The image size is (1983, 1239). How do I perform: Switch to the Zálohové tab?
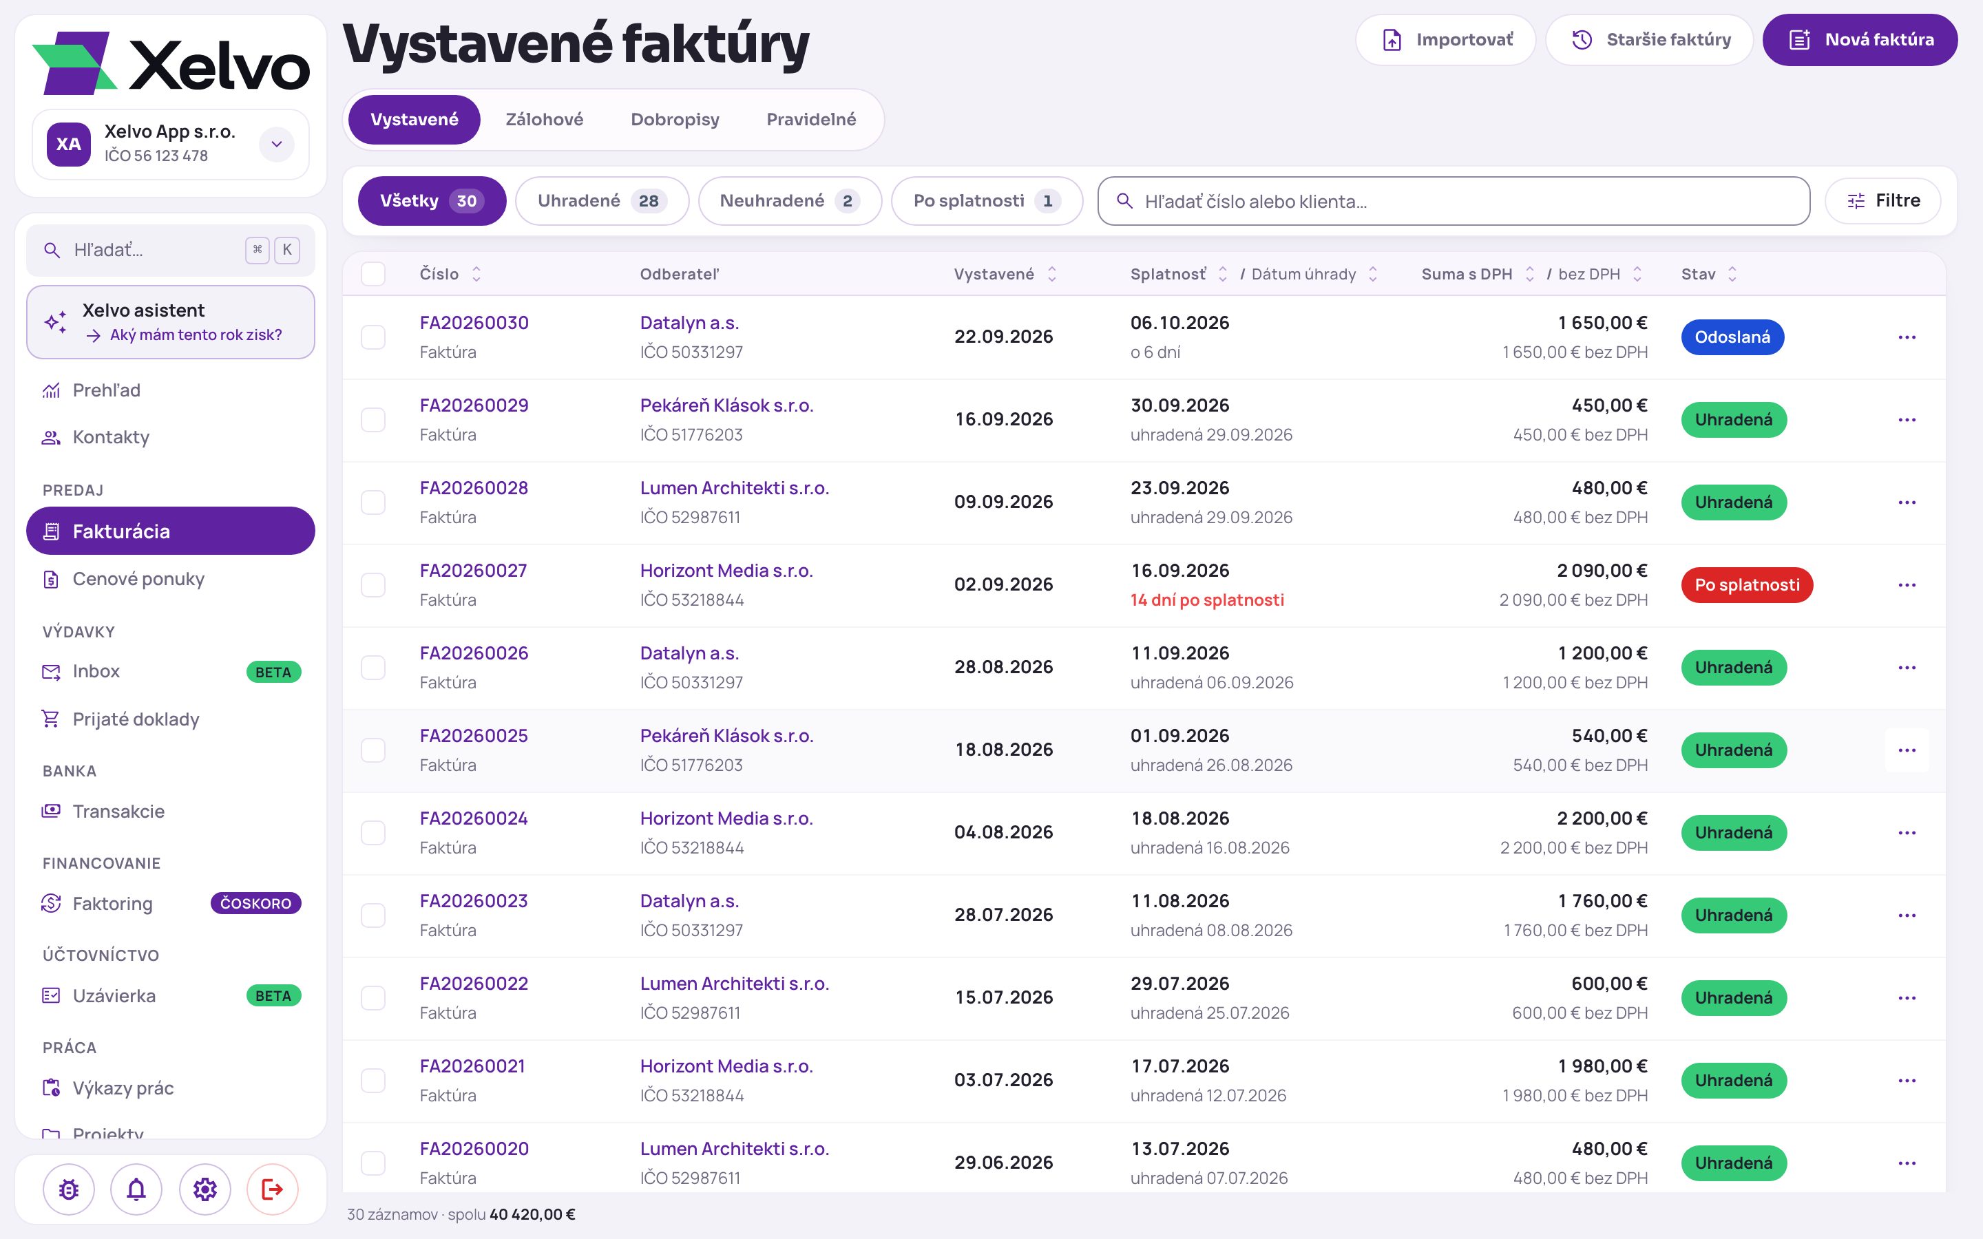coord(544,120)
